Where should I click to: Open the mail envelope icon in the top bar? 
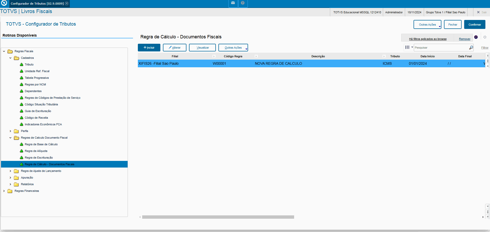pos(233,3)
